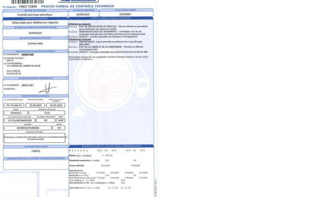This screenshot has height=197, width=314.
Task: Click validity limit date 25/08/2025
Action: coord(35,33)
